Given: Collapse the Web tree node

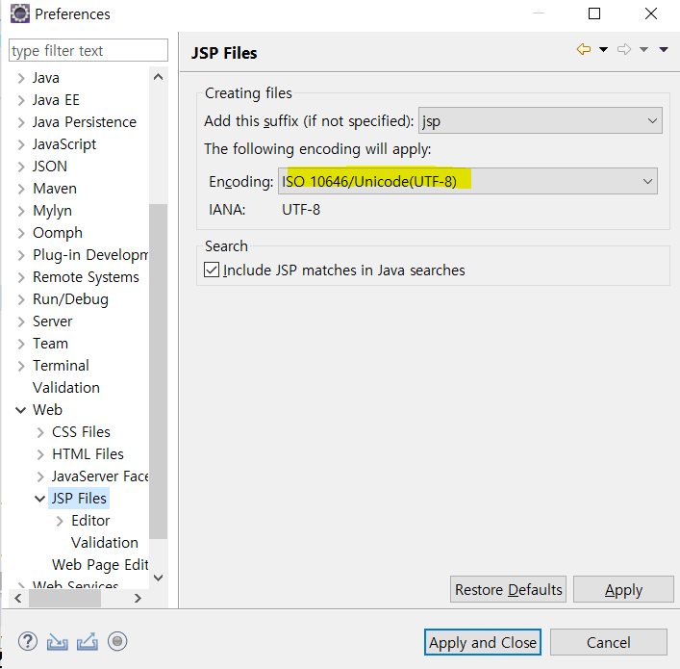Looking at the screenshot, I should [x=21, y=410].
